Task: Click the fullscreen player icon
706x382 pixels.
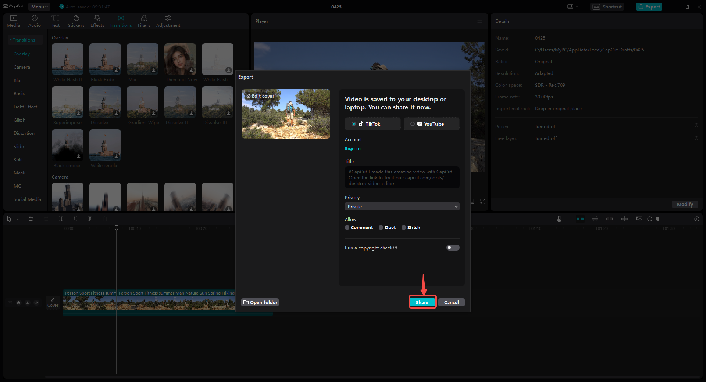Action: (x=483, y=201)
